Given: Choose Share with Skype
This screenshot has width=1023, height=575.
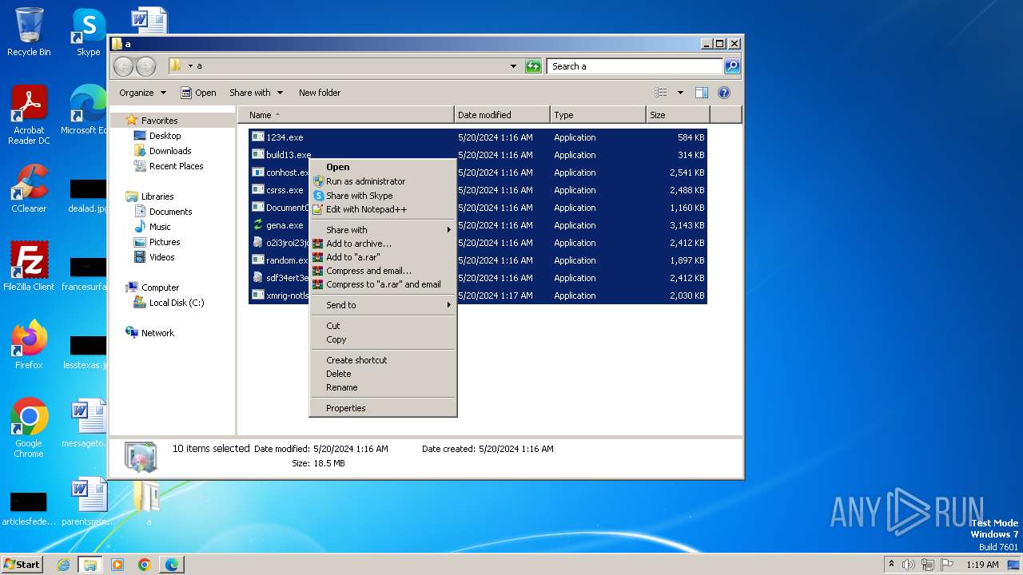Looking at the screenshot, I should 383,196.
